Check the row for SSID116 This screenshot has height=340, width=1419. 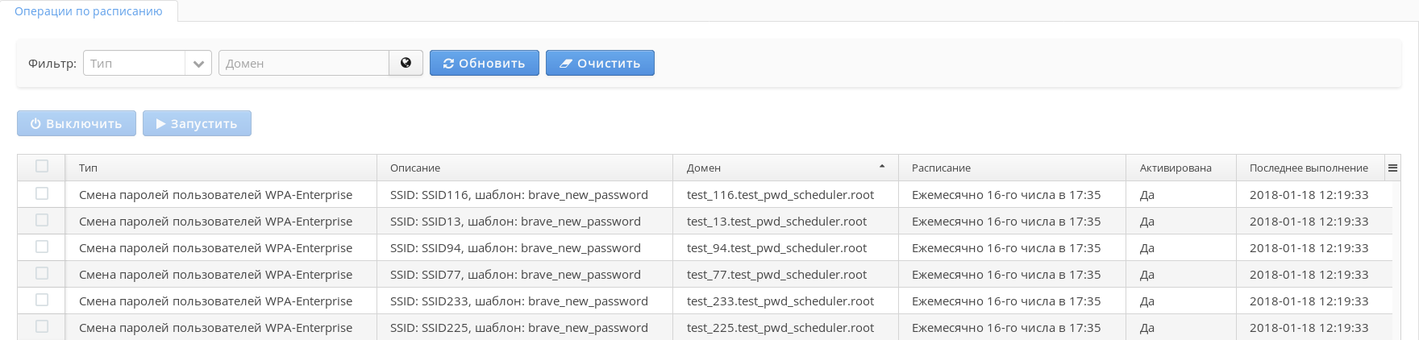tap(42, 193)
